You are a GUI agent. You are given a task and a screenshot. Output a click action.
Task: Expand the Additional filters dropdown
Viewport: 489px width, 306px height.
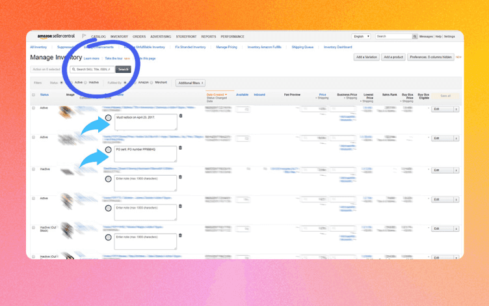[191, 83]
